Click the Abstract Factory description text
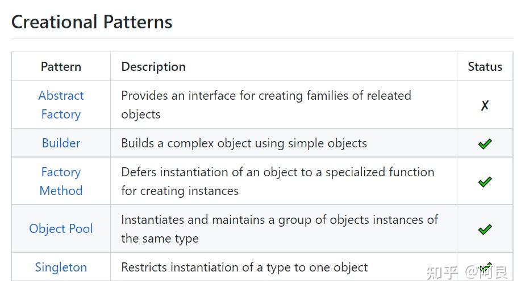 point(266,105)
